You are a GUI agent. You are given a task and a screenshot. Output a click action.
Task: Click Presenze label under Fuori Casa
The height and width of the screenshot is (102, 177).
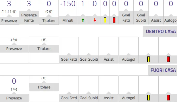[14, 98]
